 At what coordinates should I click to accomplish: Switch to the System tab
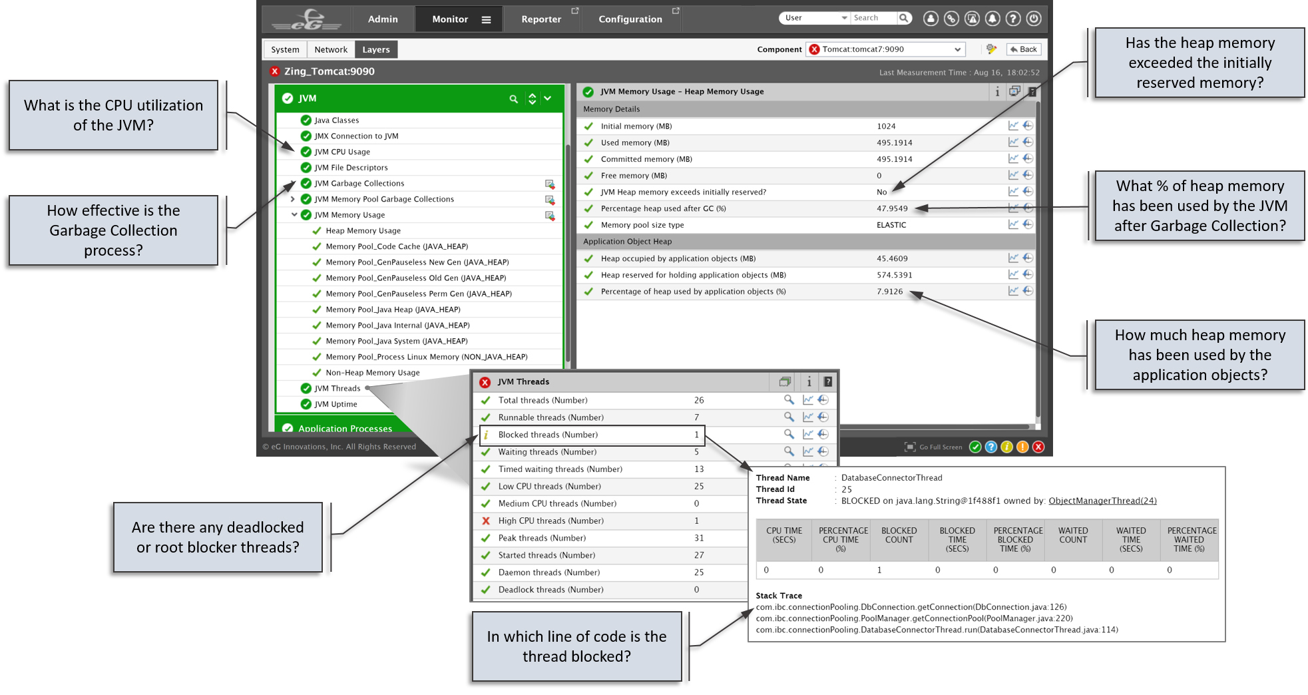click(285, 49)
